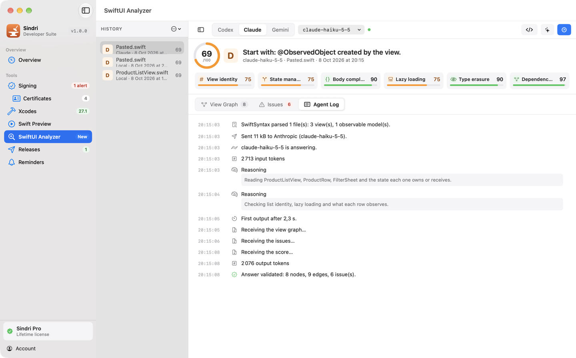
Task: Click the View identity score card
Action: click(x=225, y=80)
